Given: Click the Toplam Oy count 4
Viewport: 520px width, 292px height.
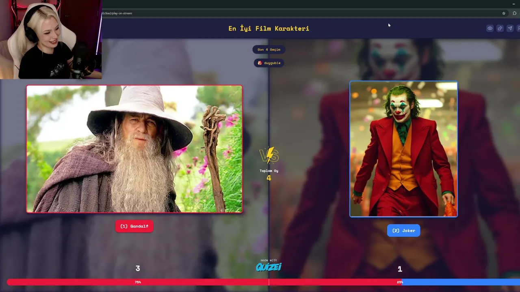Looking at the screenshot, I should [269, 178].
